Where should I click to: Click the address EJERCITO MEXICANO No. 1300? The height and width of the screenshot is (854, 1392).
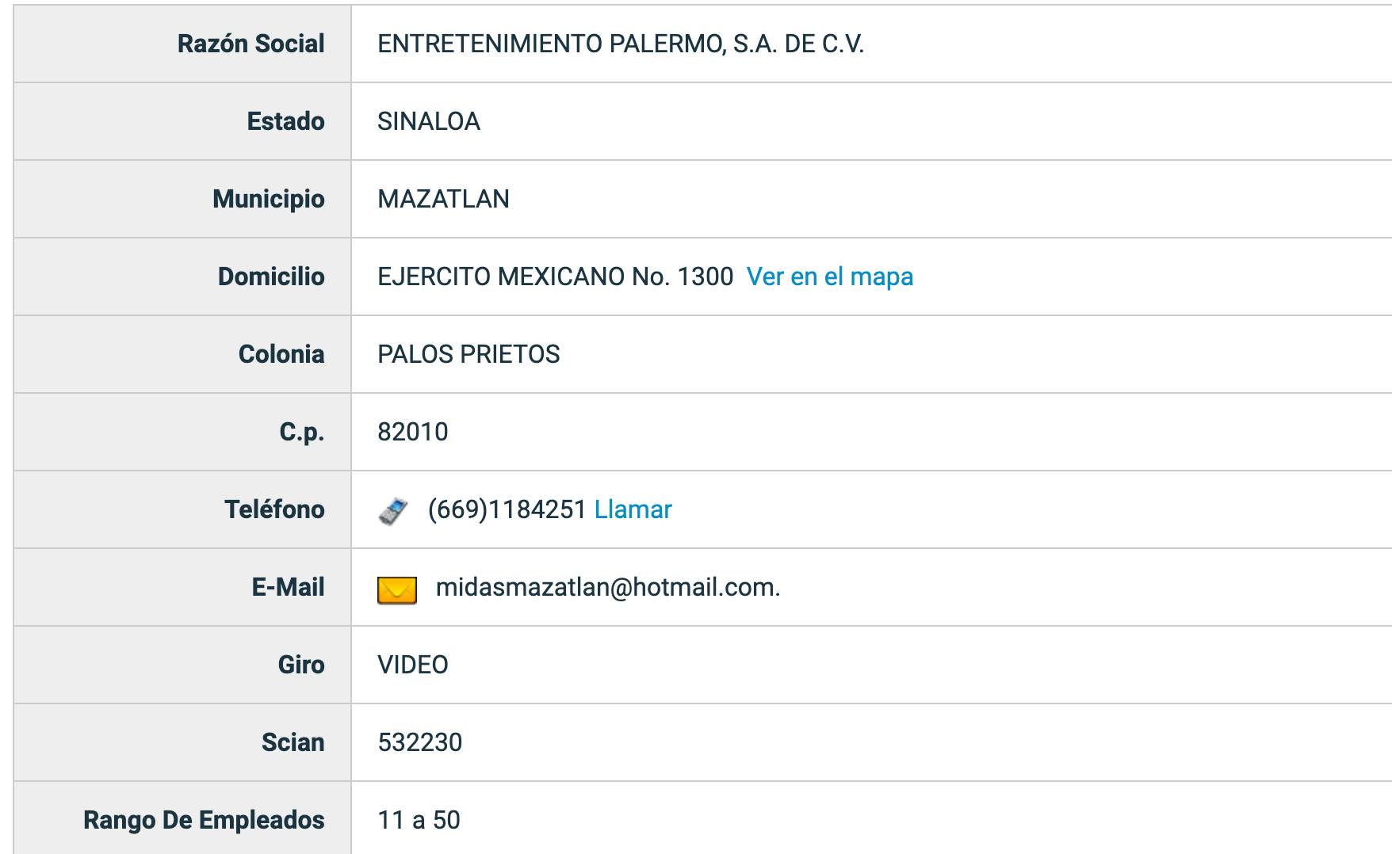click(555, 276)
